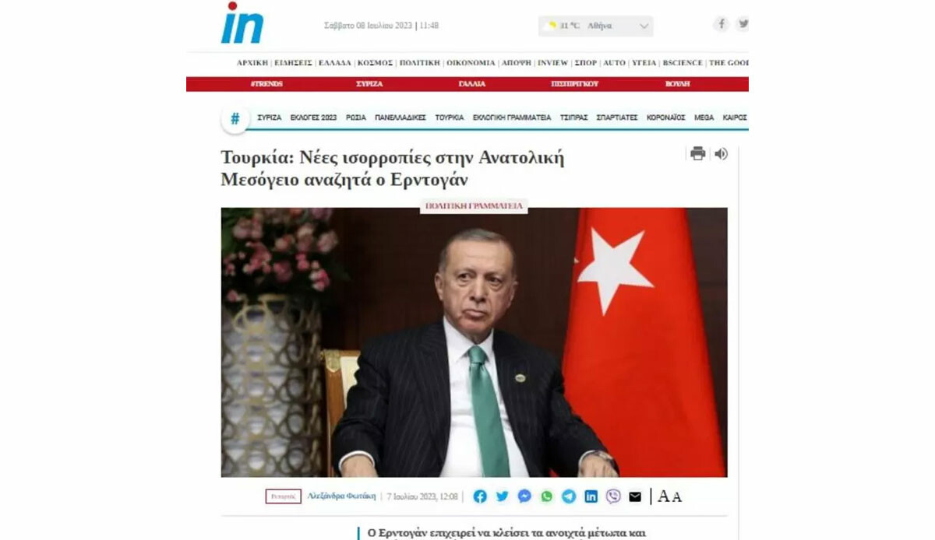The width and height of the screenshot is (935, 540).
Task: Share article on LinkedIn
Action: pyautogui.click(x=591, y=496)
